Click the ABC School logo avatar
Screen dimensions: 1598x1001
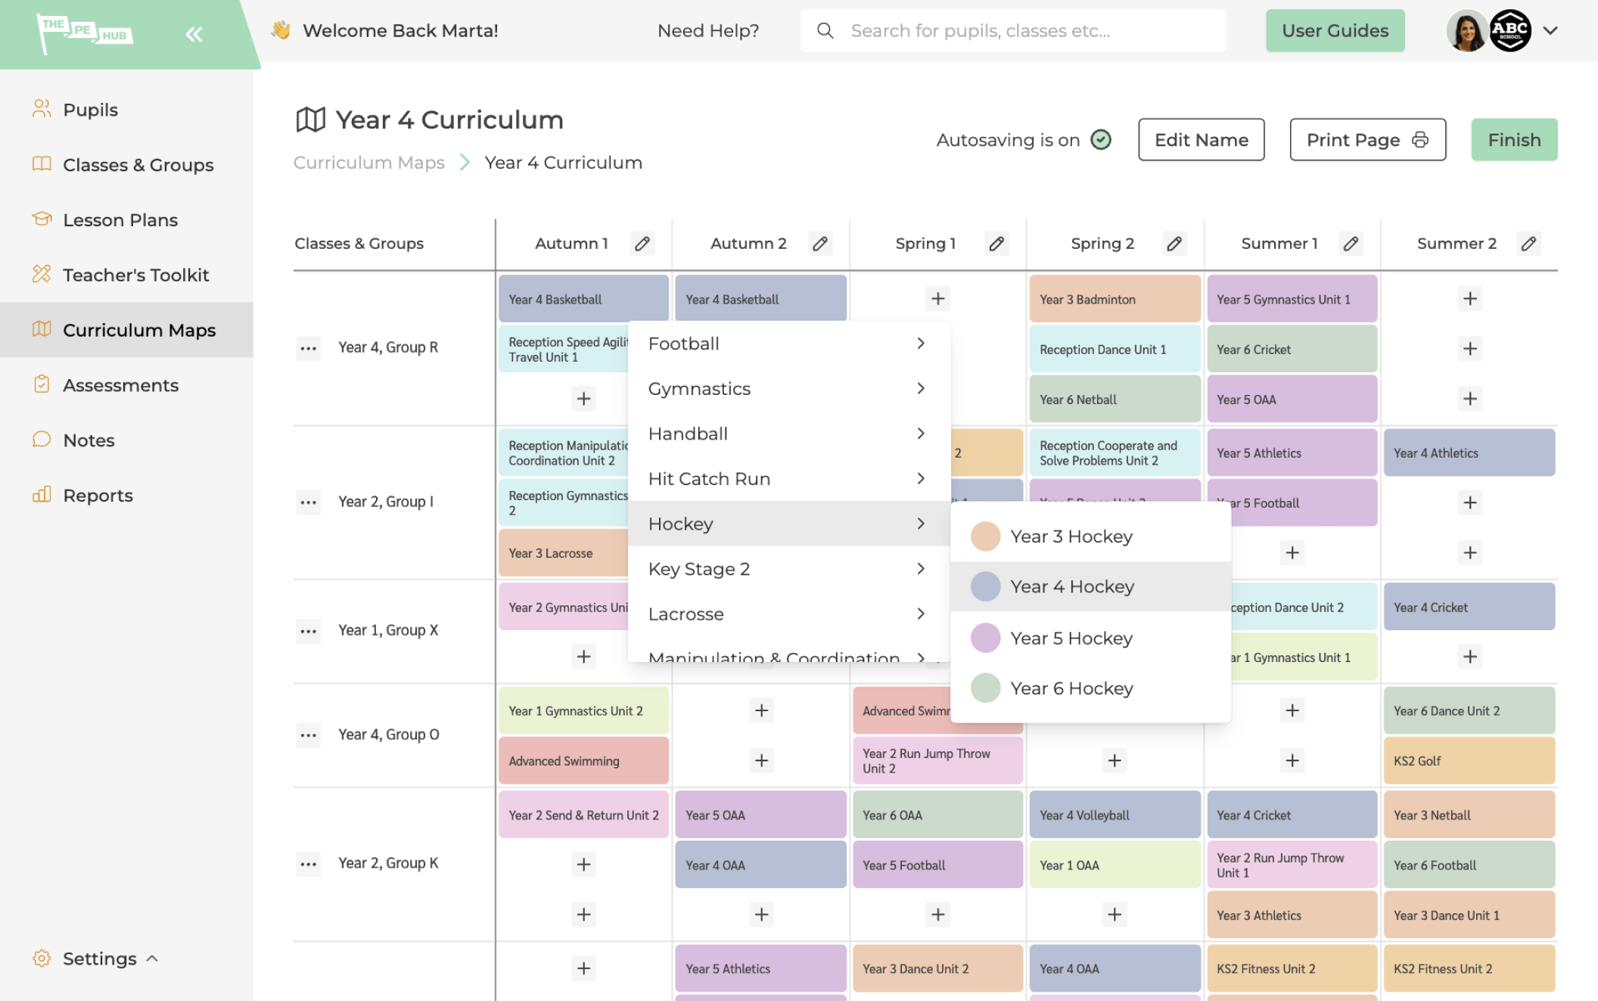click(x=1510, y=31)
